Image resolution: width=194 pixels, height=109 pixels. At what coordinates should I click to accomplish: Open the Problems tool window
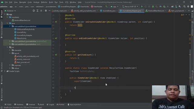tap(19, 104)
